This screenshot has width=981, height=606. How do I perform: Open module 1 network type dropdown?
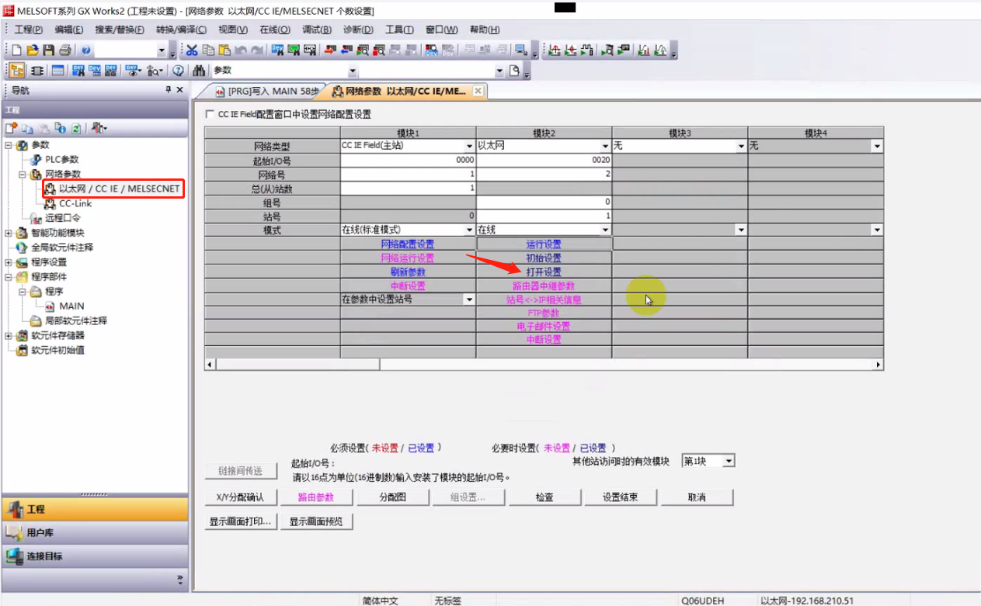[469, 146]
